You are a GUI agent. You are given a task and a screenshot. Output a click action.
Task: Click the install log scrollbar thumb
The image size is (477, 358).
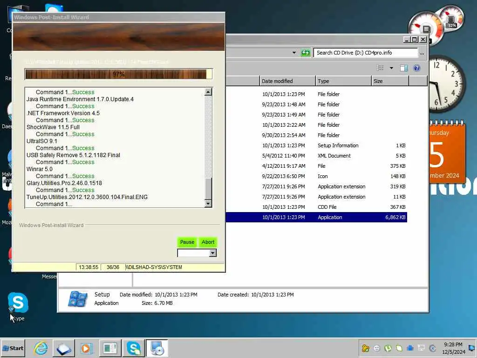(208, 189)
